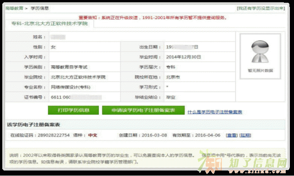This screenshot has width=294, height=176.
Task: Click the 毕业 conclusion value
Action: point(170,97)
